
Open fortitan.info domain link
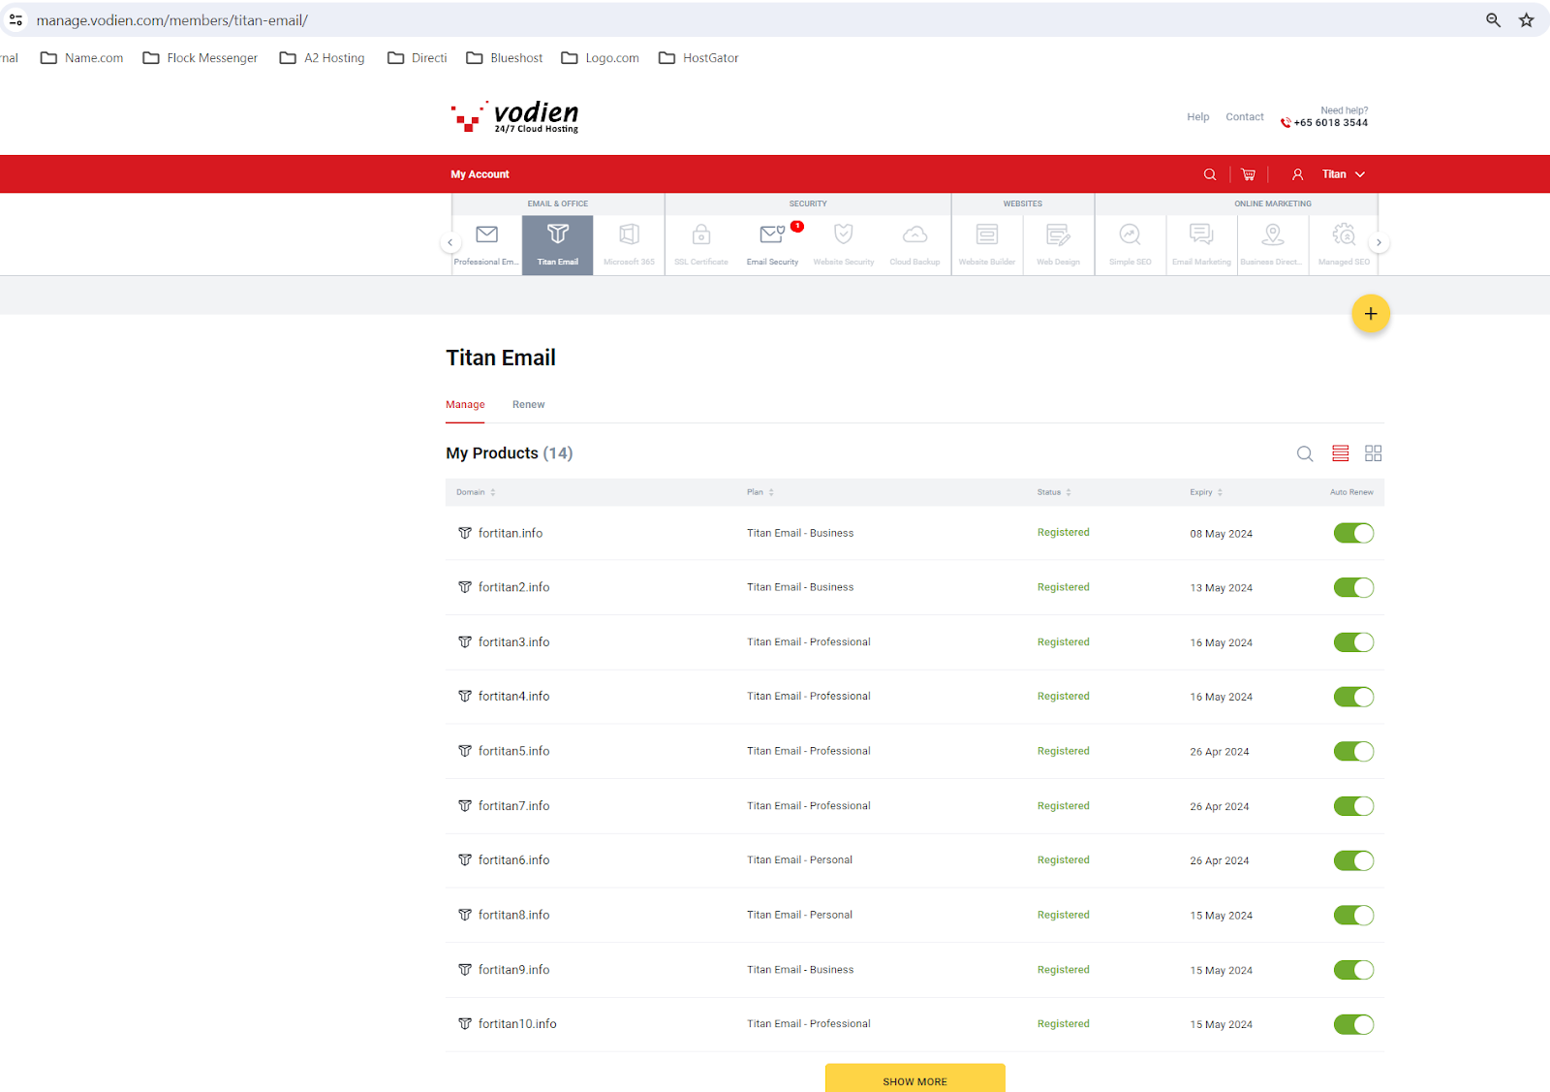click(511, 533)
